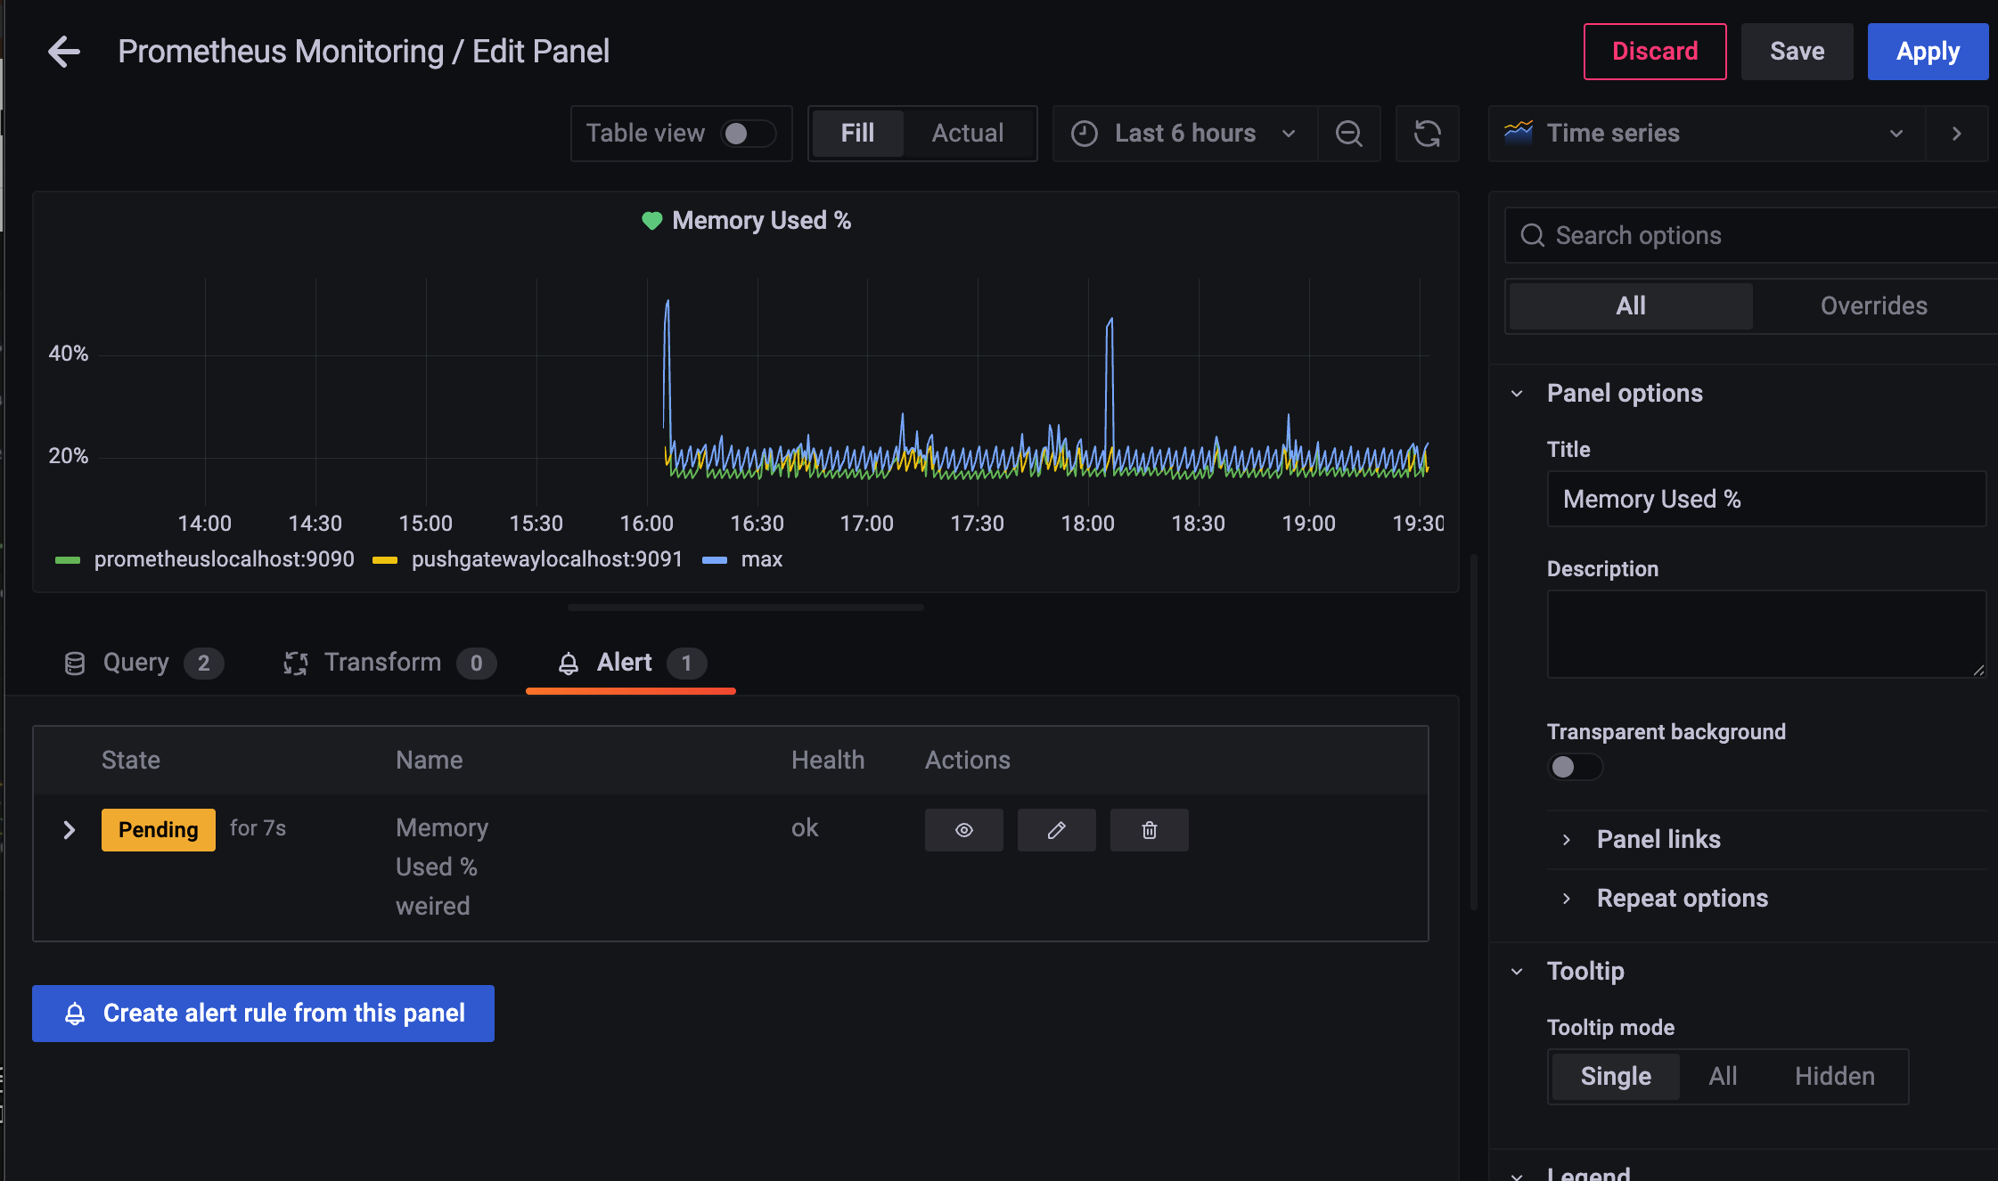This screenshot has width=1998, height=1181.
Task: Click the back arrow icon
Action: [x=64, y=52]
